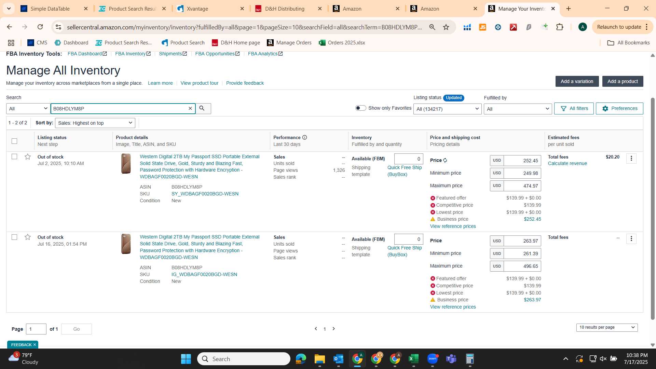
Task: Open a new Chrome tab with plus button
Action: coord(569,9)
